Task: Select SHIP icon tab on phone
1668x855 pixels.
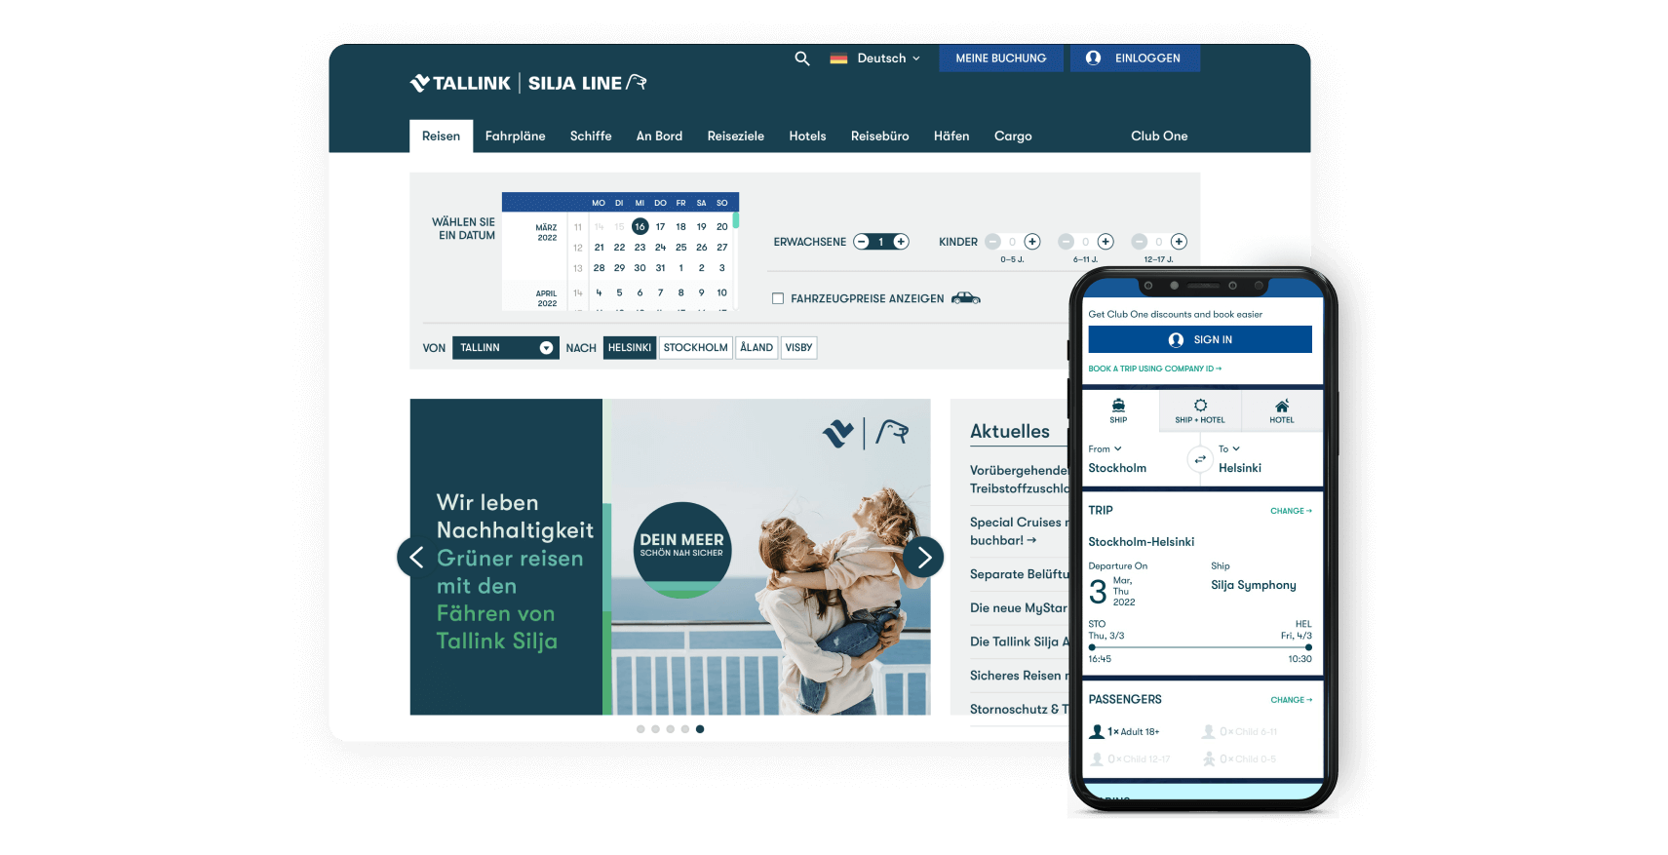Action: (x=1118, y=410)
